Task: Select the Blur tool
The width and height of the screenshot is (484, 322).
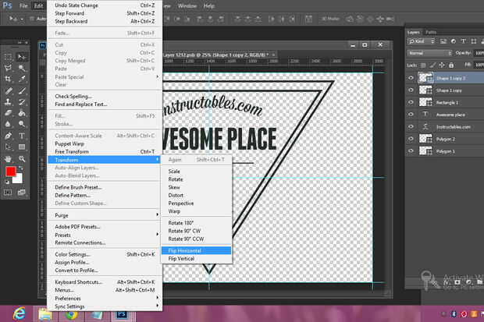Action: [x=8, y=124]
